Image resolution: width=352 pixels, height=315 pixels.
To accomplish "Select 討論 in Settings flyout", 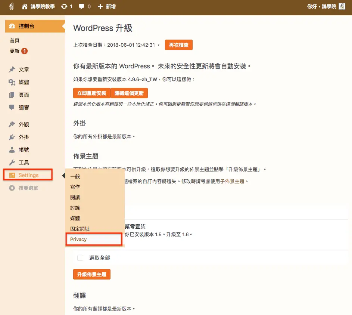I will coord(75,208).
